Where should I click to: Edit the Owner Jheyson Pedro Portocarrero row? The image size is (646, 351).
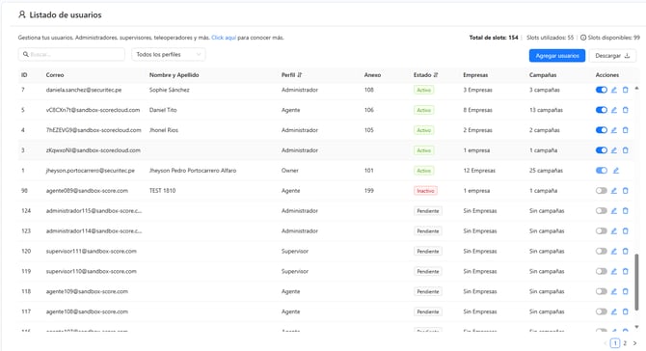tap(615, 171)
